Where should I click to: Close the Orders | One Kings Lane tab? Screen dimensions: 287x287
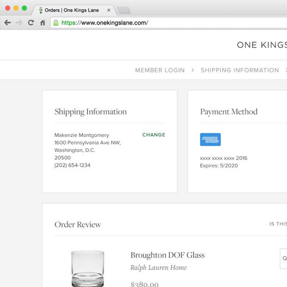[x=109, y=10]
